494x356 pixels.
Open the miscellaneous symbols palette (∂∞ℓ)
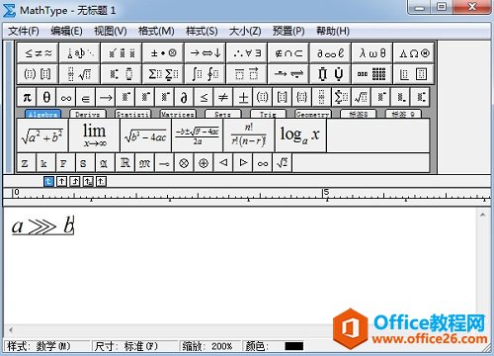coord(330,52)
